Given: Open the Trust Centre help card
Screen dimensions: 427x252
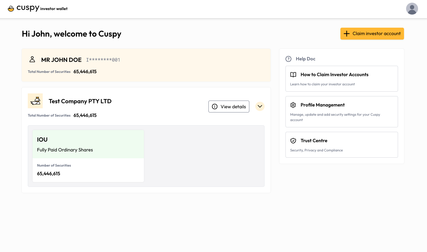Looking at the screenshot, I should point(342,145).
